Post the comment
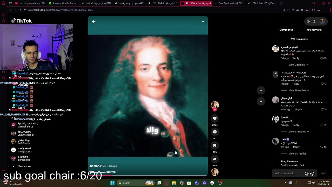 point(323,173)
